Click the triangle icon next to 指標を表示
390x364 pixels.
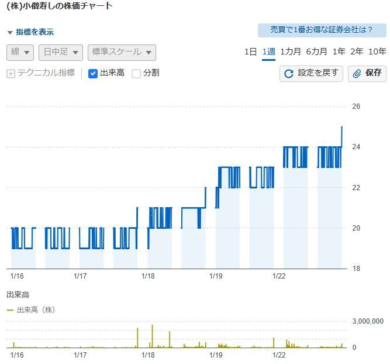pos(10,33)
